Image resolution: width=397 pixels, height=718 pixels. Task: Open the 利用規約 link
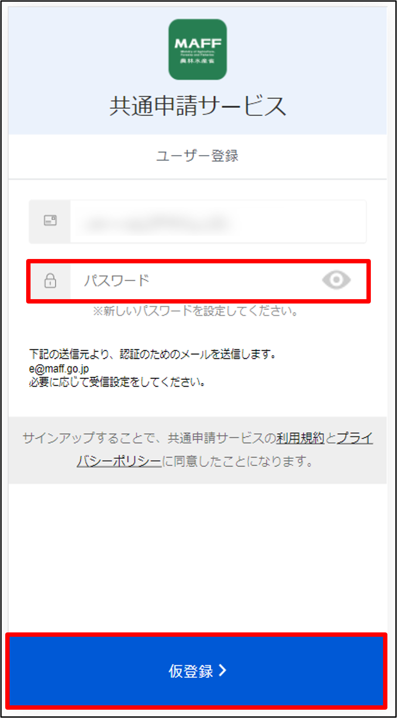tap(300, 438)
